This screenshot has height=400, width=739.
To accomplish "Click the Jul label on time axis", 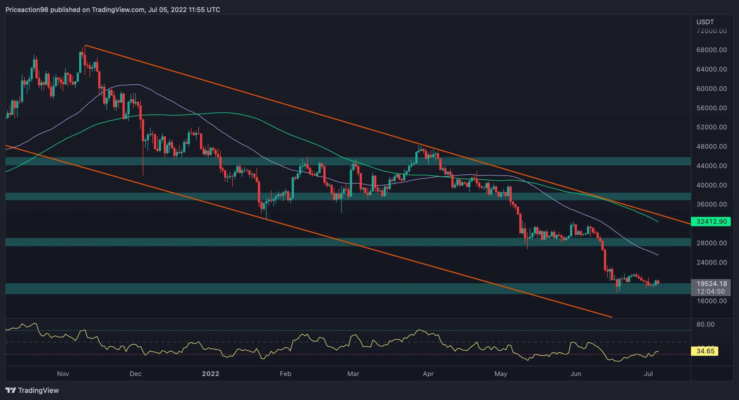I will (x=648, y=374).
